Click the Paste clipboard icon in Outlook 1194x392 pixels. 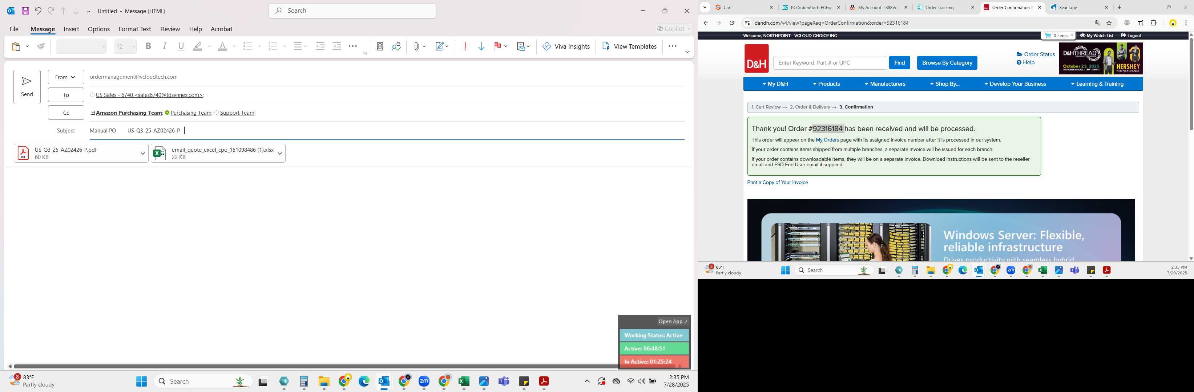(16, 46)
